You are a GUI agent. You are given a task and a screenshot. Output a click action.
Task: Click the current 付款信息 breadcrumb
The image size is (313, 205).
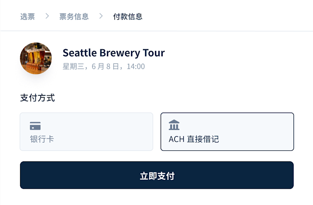pyautogui.click(x=128, y=17)
